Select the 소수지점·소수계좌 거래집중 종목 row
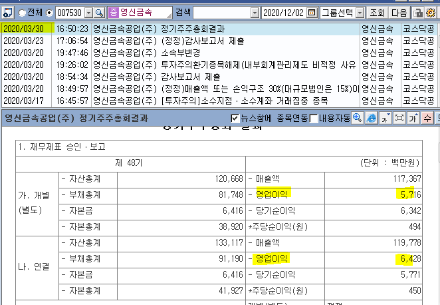 (219, 101)
